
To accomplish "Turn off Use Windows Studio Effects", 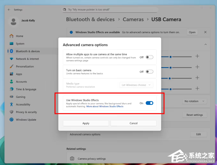I will pyautogui.click(x=149, y=103).
